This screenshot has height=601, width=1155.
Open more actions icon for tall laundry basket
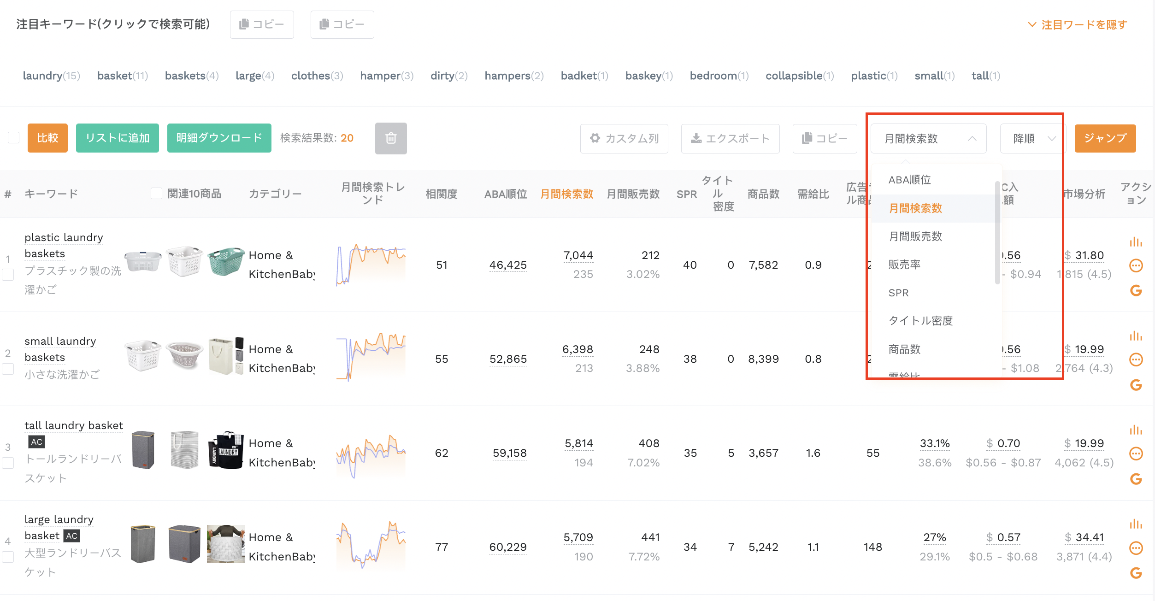click(x=1136, y=454)
